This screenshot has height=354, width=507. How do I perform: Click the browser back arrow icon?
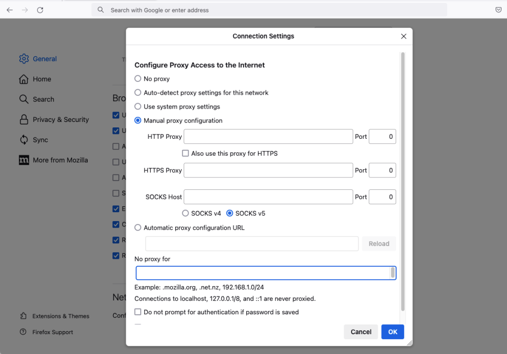click(9, 10)
